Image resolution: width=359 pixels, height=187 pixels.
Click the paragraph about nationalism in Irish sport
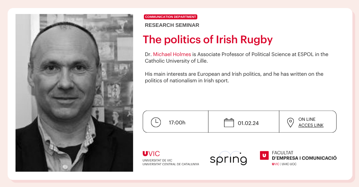(x=234, y=77)
